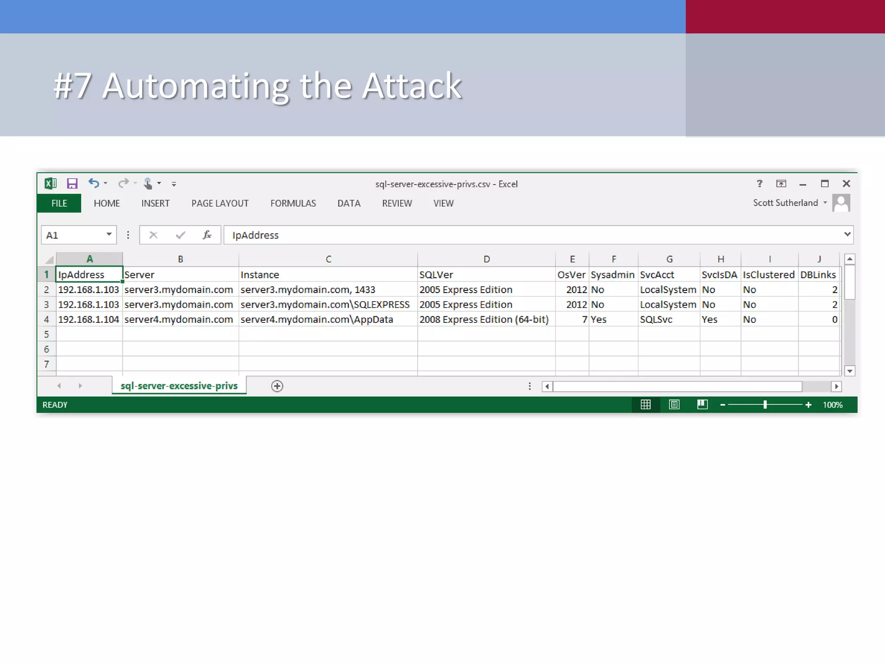
Task: Open the FILE tab
Action: click(59, 203)
